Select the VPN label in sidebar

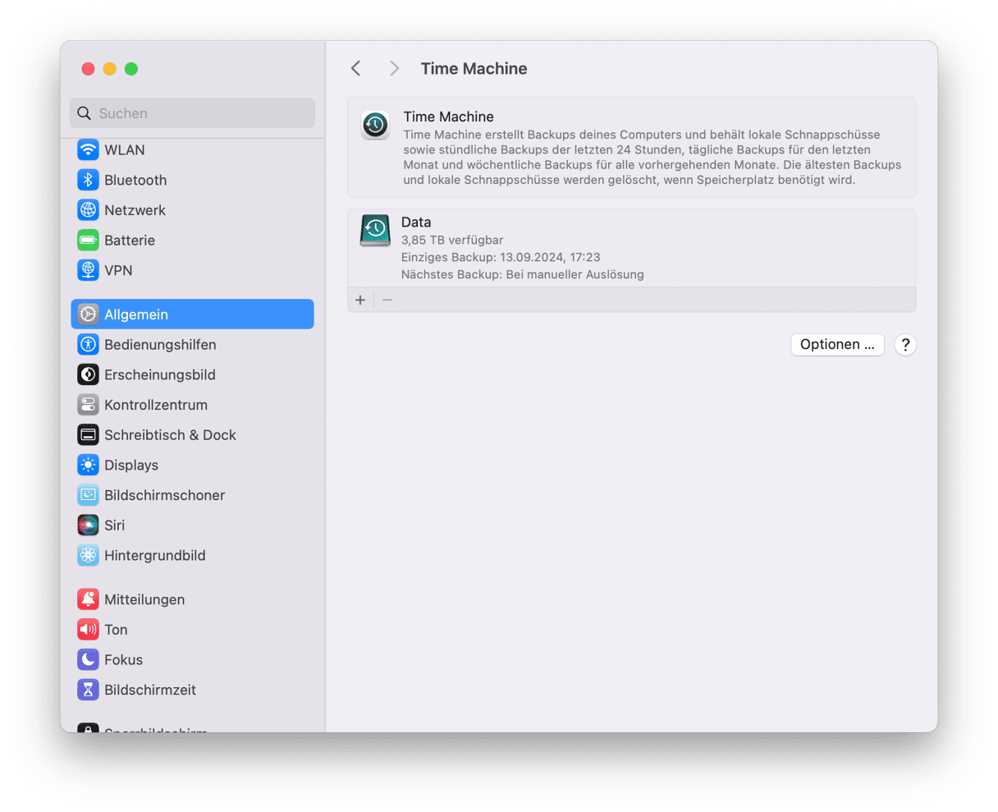pyautogui.click(x=118, y=270)
